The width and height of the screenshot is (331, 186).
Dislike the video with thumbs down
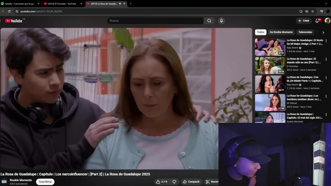tap(174, 182)
